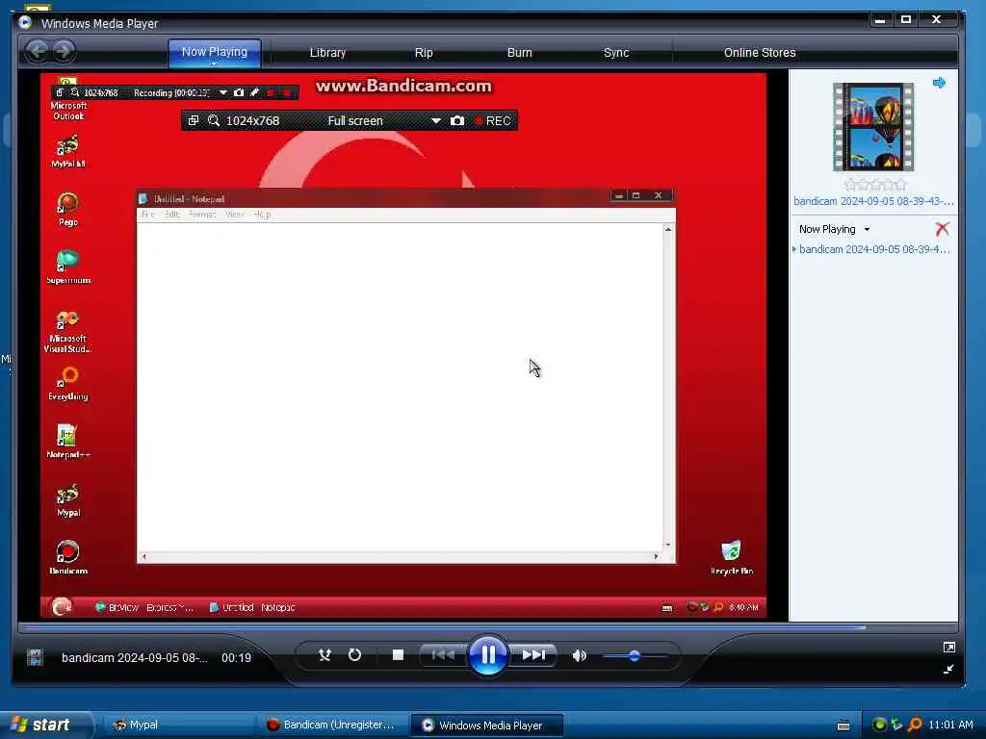
Task: Switch to compact mode icon
Action: click(x=948, y=670)
